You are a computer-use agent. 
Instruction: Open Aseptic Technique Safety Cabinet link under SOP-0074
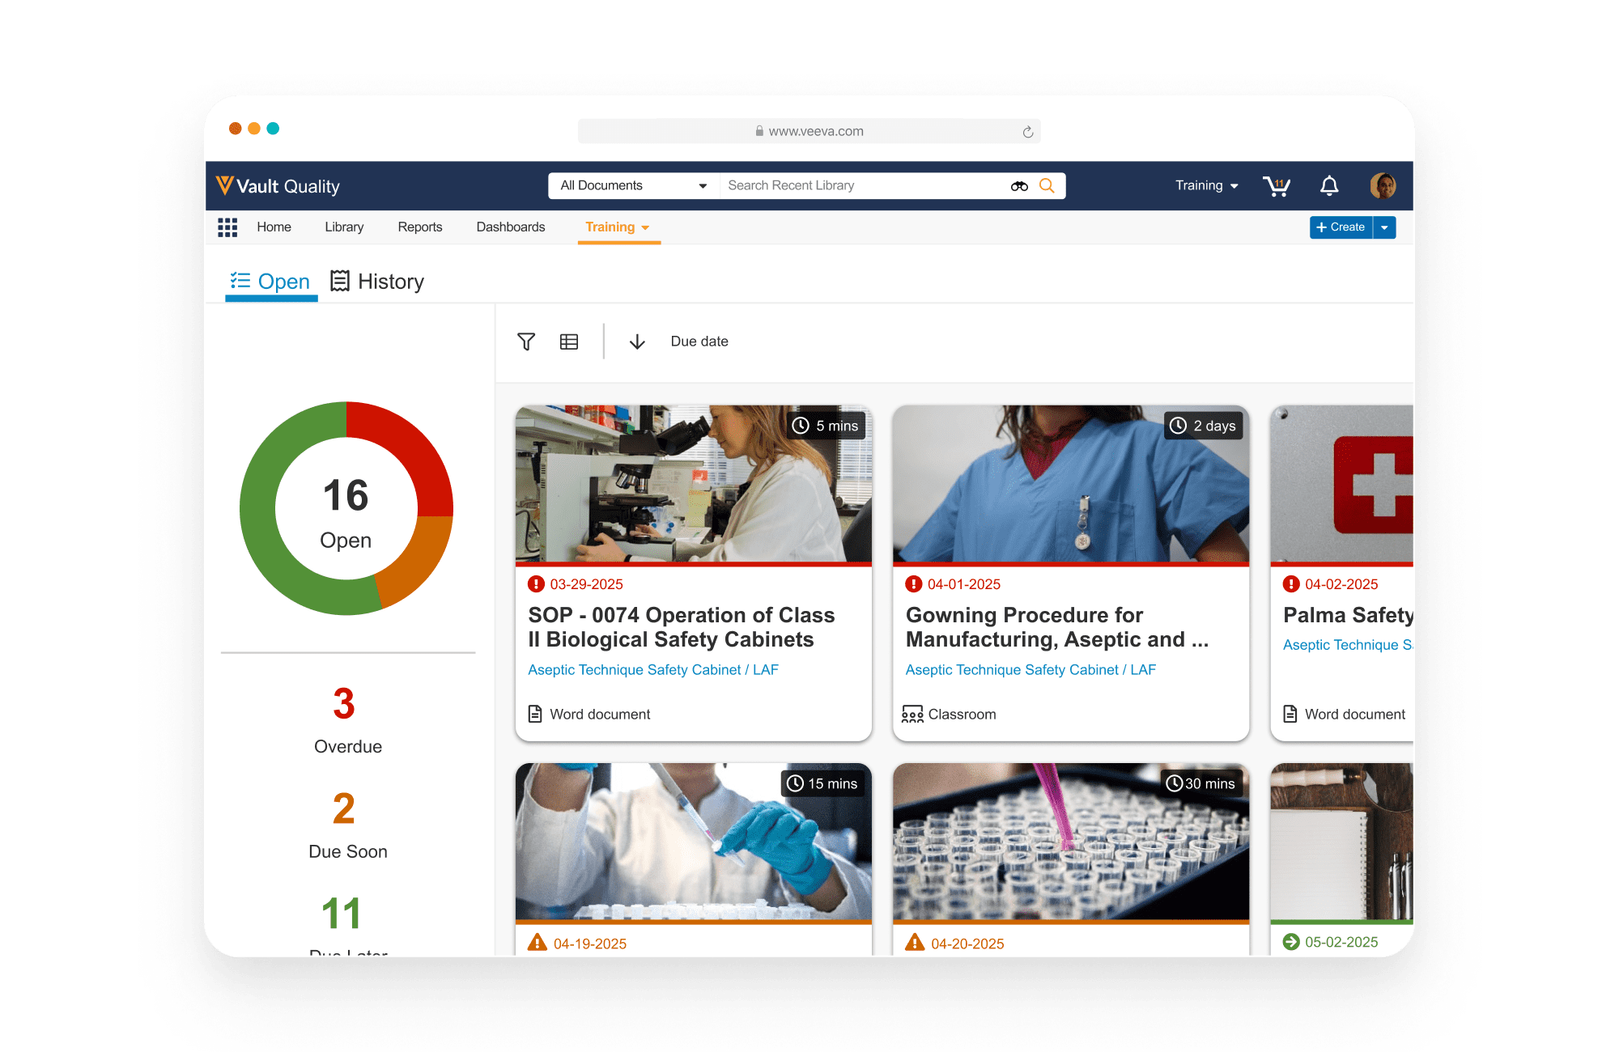[652, 670]
